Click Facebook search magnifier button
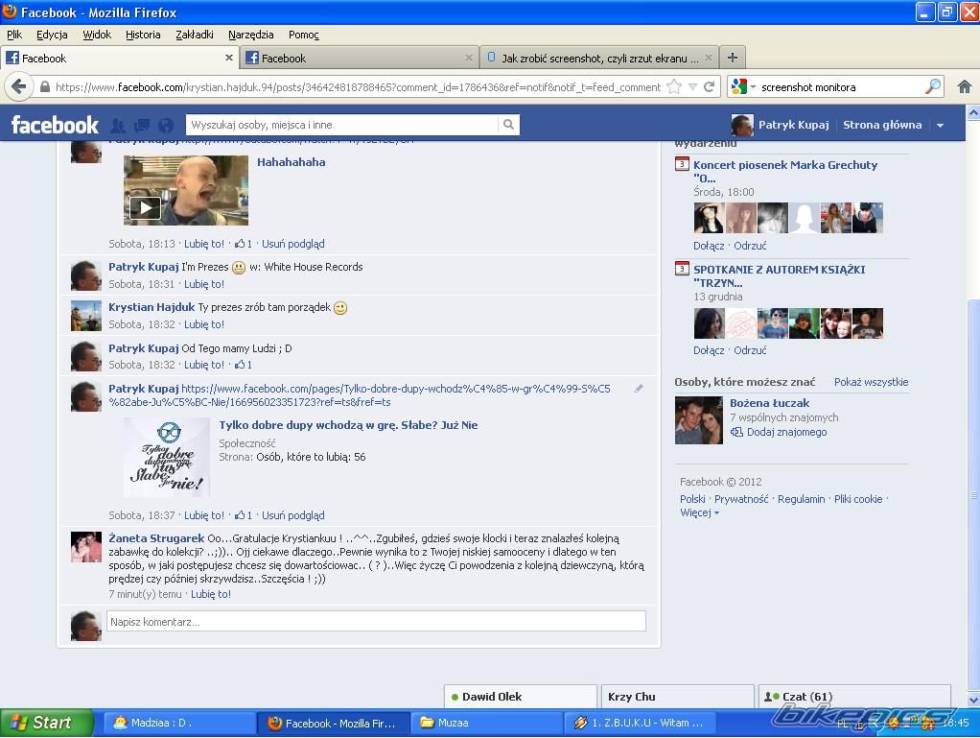 pyautogui.click(x=509, y=125)
